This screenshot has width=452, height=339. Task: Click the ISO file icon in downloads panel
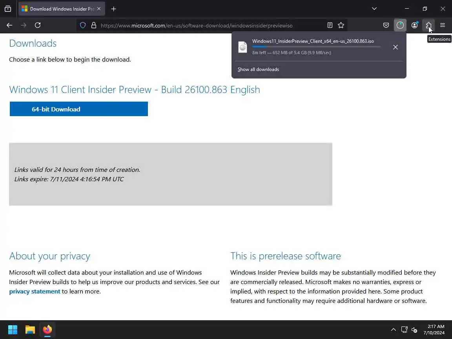point(243,47)
